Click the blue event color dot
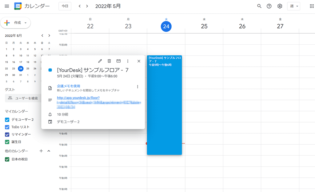 50,70
